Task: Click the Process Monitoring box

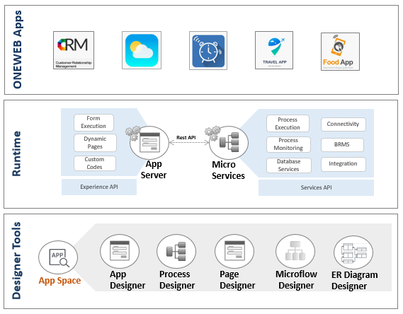Action: (288, 144)
